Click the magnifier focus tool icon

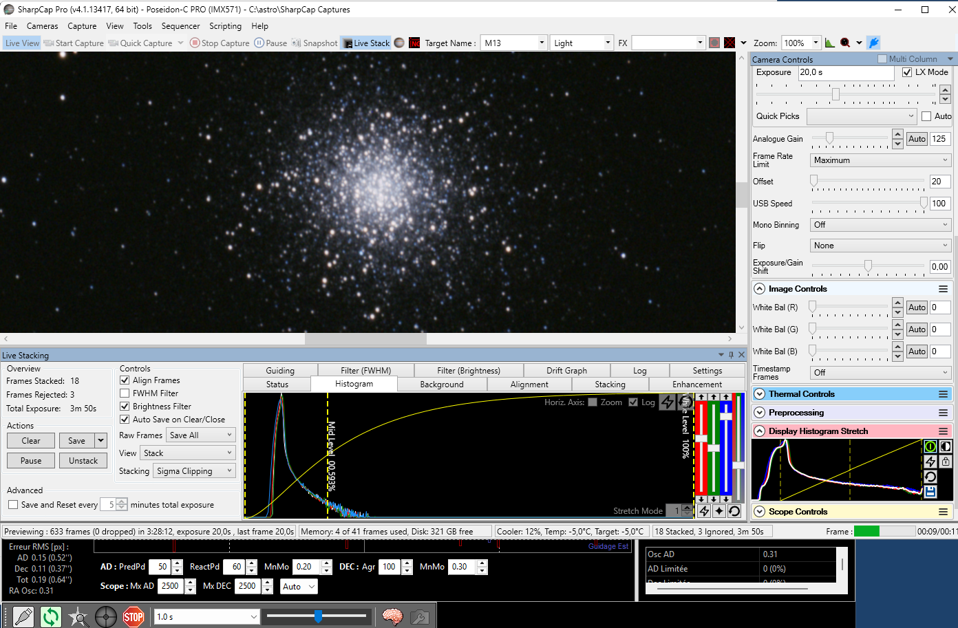(845, 43)
